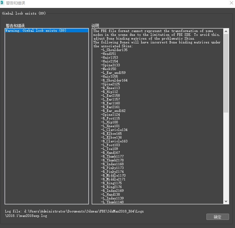Click the -R_Shoulder164 entry
This screenshot has height=228, width=235.
click(114, 80)
